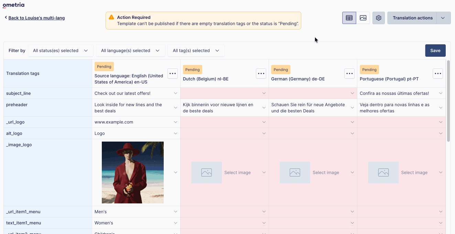Expand English preheader cell chevron
Viewport: 455px width, 234px height.
[175, 108]
